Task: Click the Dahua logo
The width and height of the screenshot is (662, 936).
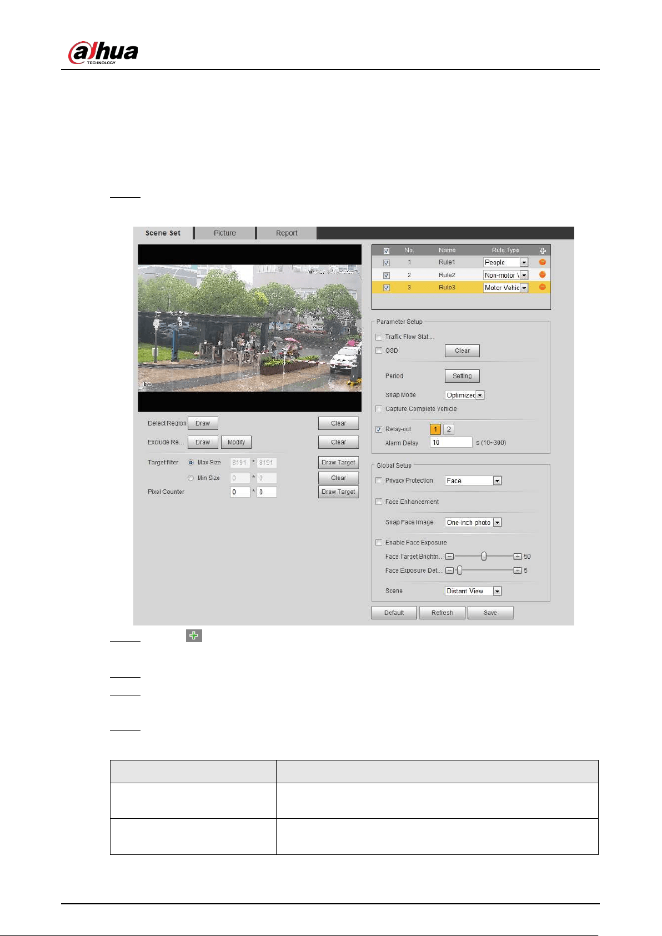Action: [x=103, y=53]
